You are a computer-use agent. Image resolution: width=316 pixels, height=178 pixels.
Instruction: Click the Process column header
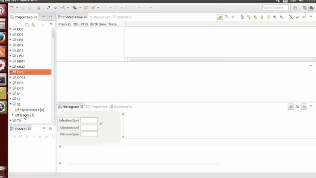coord(65,24)
